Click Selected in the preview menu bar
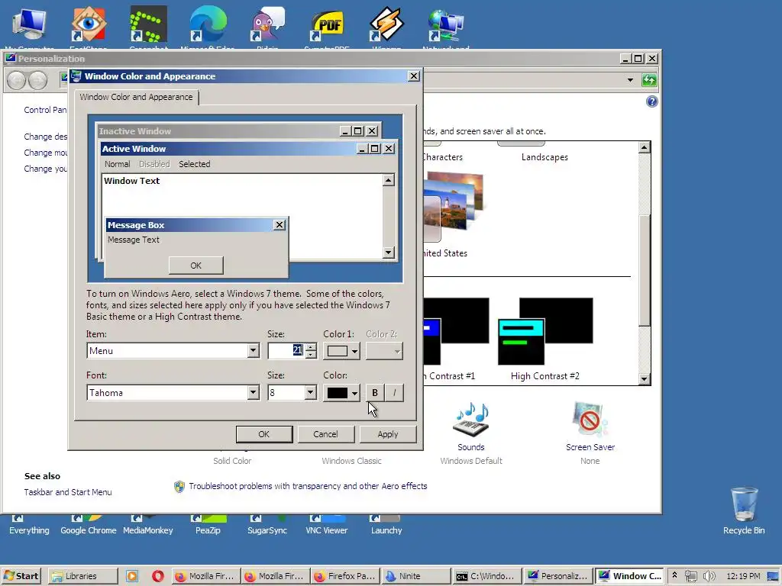The height and width of the screenshot is (586, 782). point(195,164)
